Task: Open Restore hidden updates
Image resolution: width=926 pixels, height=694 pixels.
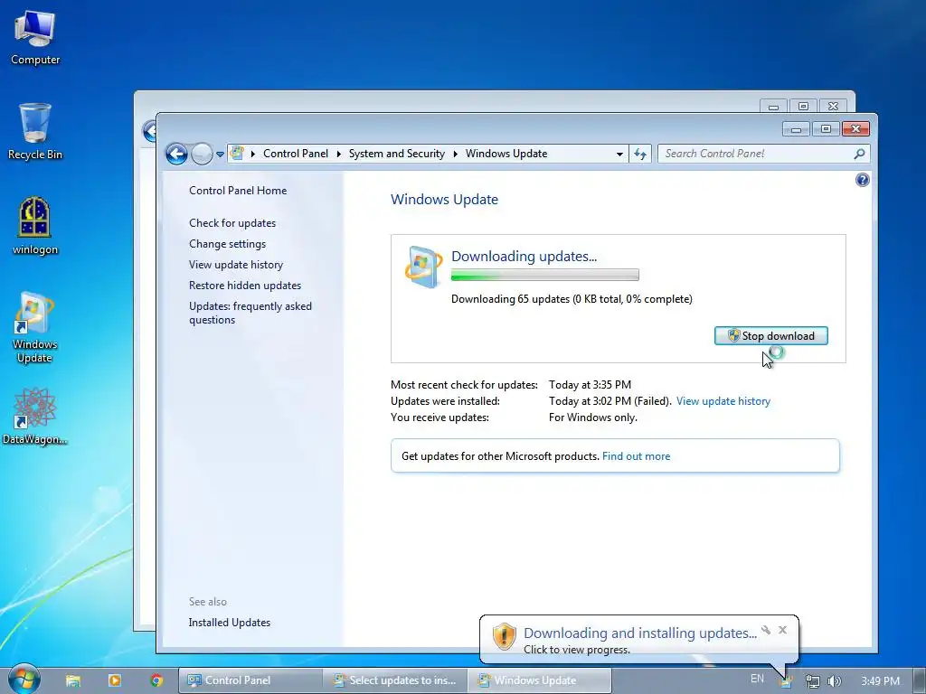Action: (x=244, y=285)
